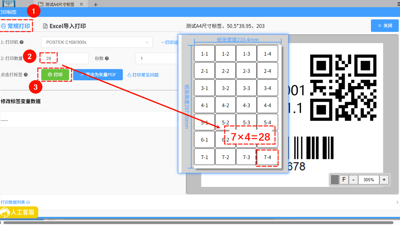Click the 关闭 button
The width and height of the screenshot is (400, 225).
385,26
